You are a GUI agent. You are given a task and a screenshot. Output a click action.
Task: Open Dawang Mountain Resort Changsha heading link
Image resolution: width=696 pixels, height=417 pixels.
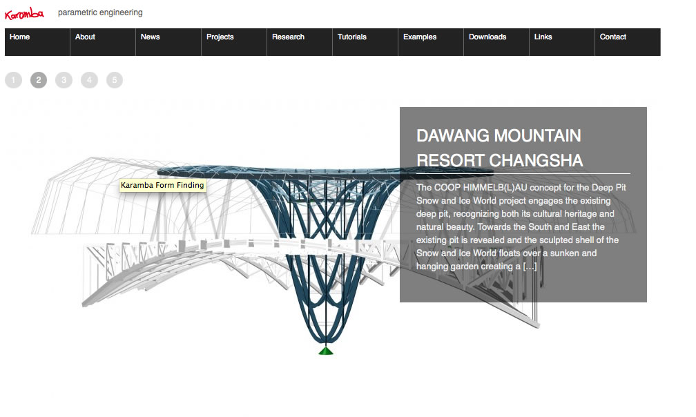(499, 148)
